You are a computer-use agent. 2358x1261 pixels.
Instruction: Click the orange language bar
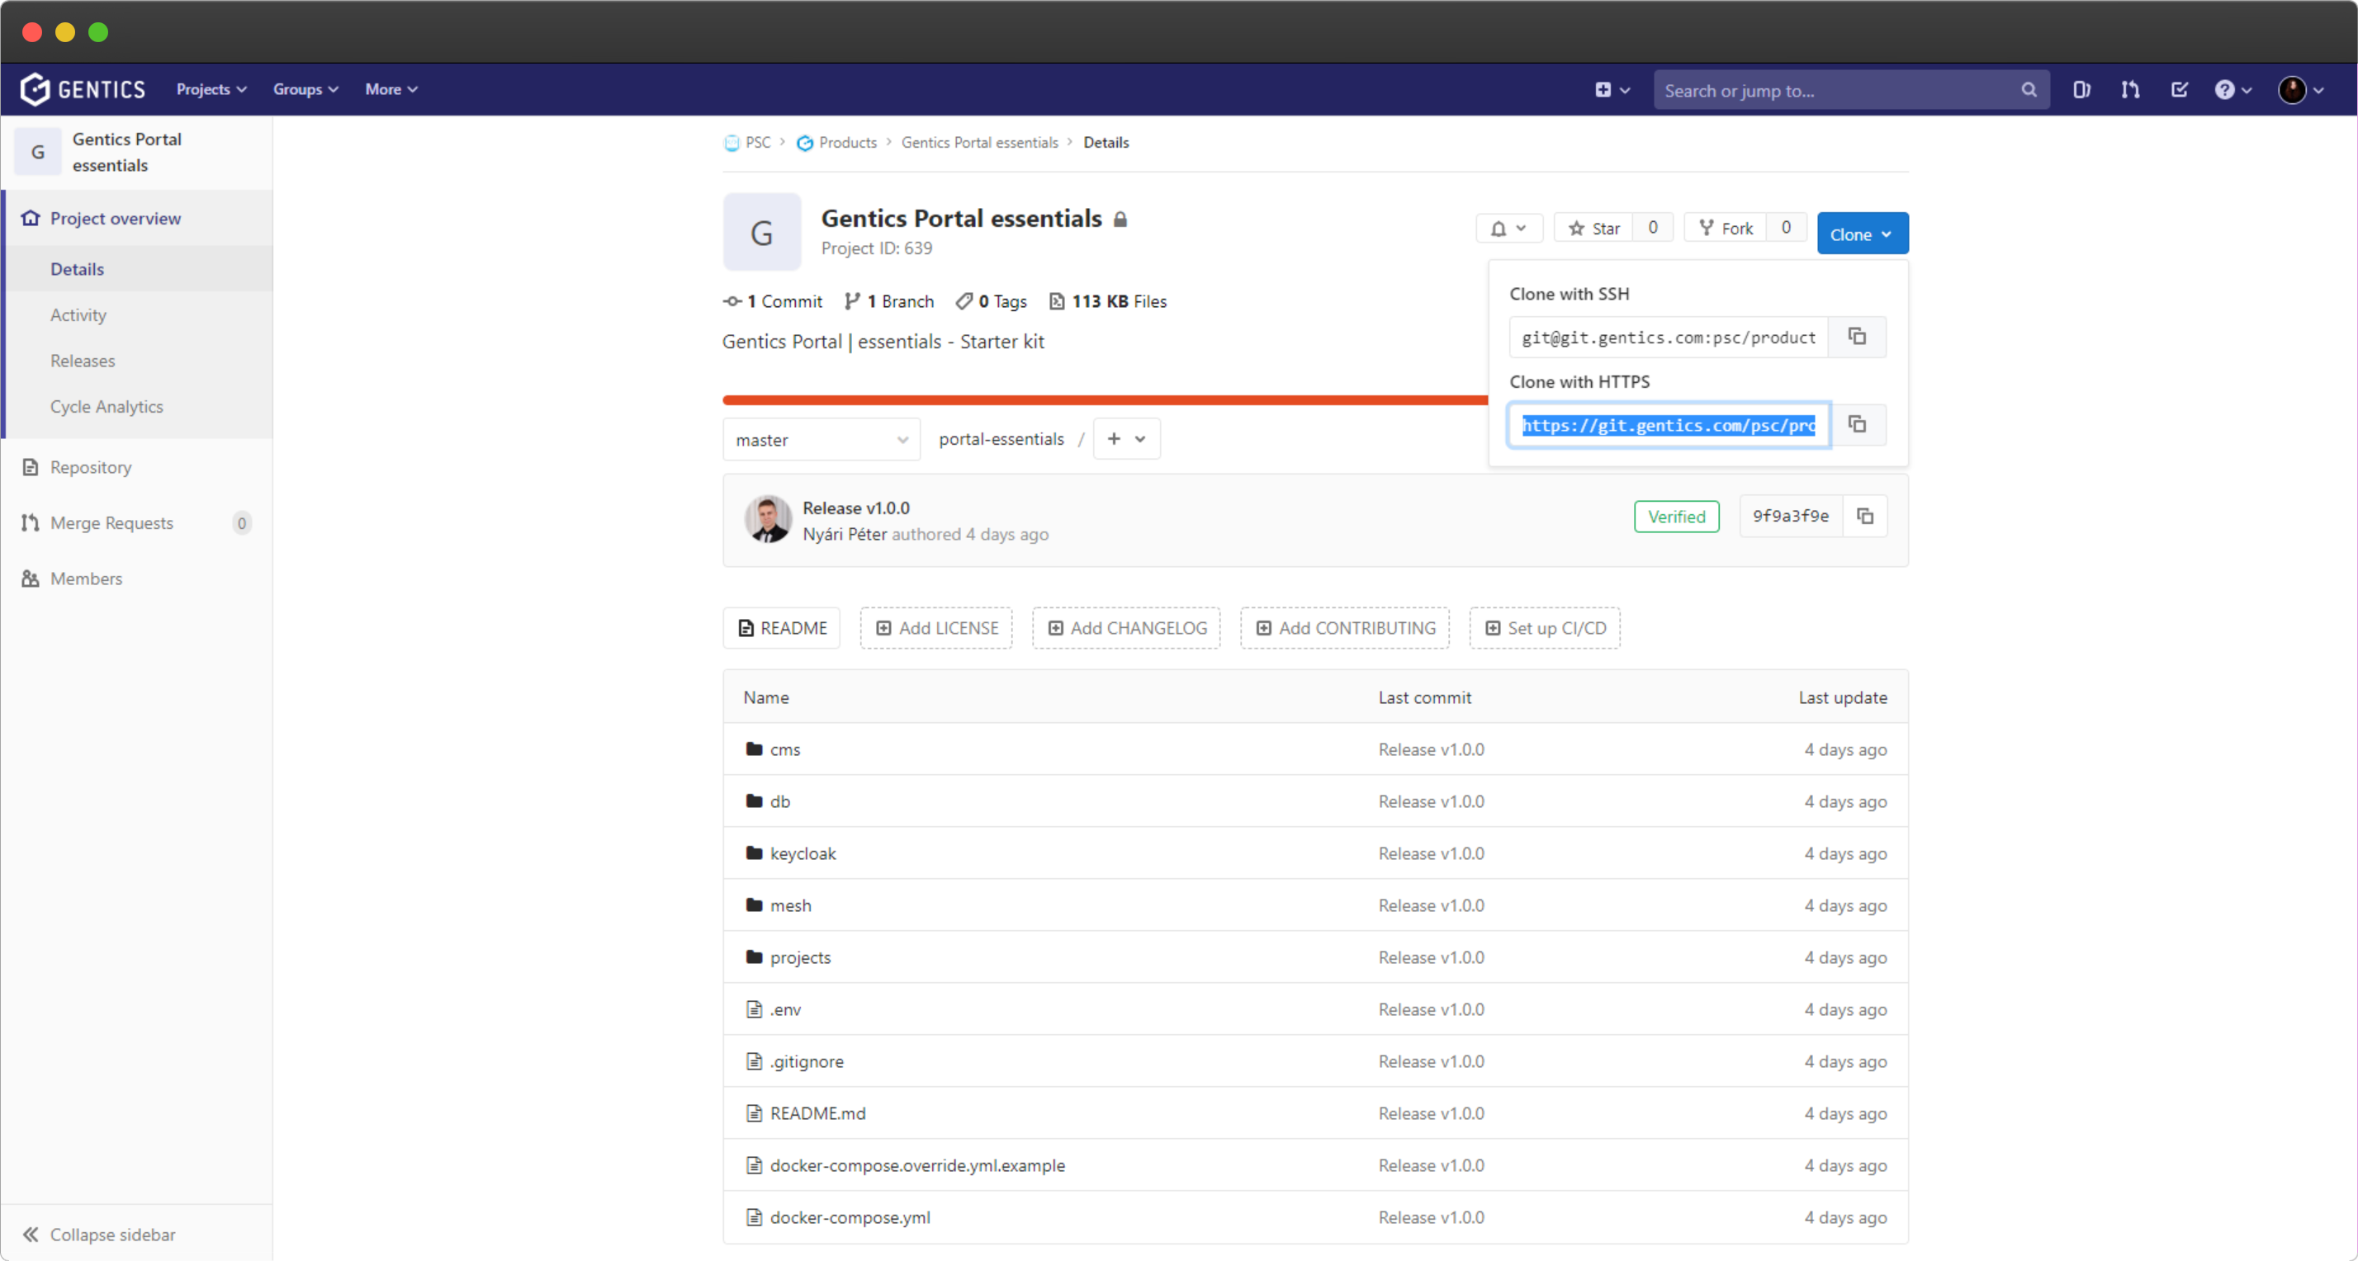pos(1098,400)
